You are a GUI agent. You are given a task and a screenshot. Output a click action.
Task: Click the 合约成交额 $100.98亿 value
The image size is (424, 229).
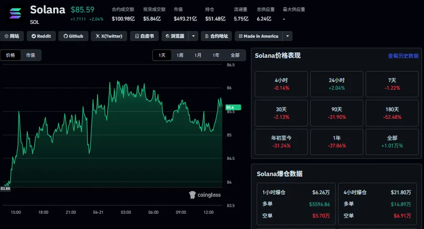(x=123, y=19)
